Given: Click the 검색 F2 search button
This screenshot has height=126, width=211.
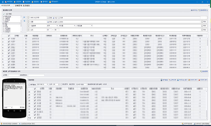Looking at the screenshot, I should pos(194,10).
